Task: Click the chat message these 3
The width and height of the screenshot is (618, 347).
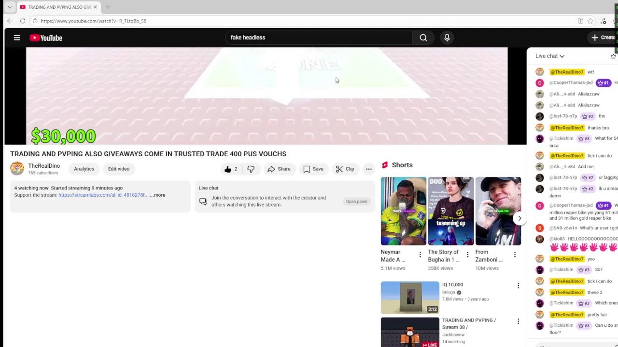Action: pyautogui.click(x=595, y=293)
